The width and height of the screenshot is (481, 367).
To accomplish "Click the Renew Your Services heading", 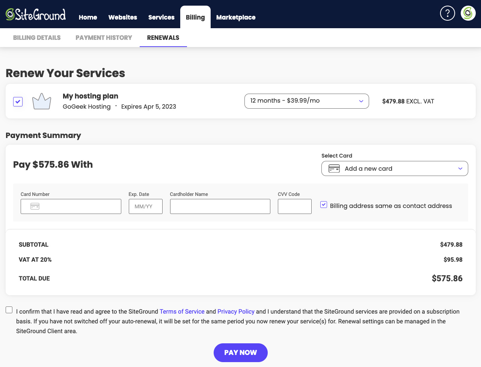I will 65,73.
